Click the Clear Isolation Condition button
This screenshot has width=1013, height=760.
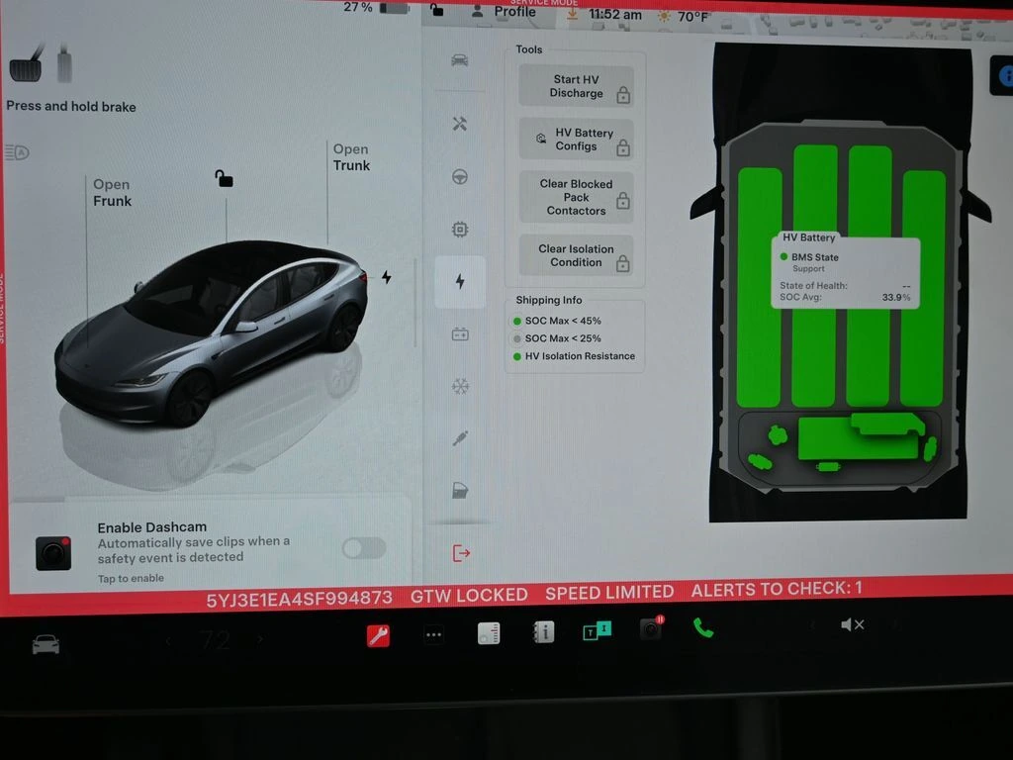click(576, 255)
